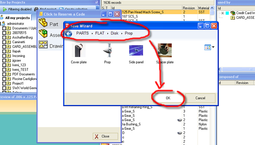Check the 20070515 project checkbox

(x=4, y=33)
